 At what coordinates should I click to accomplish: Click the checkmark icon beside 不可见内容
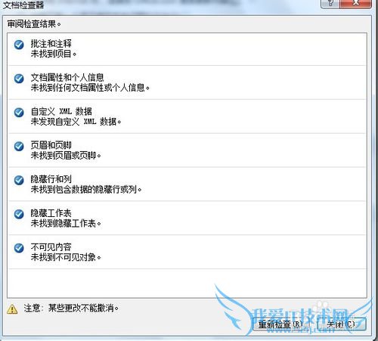(19, 248)
